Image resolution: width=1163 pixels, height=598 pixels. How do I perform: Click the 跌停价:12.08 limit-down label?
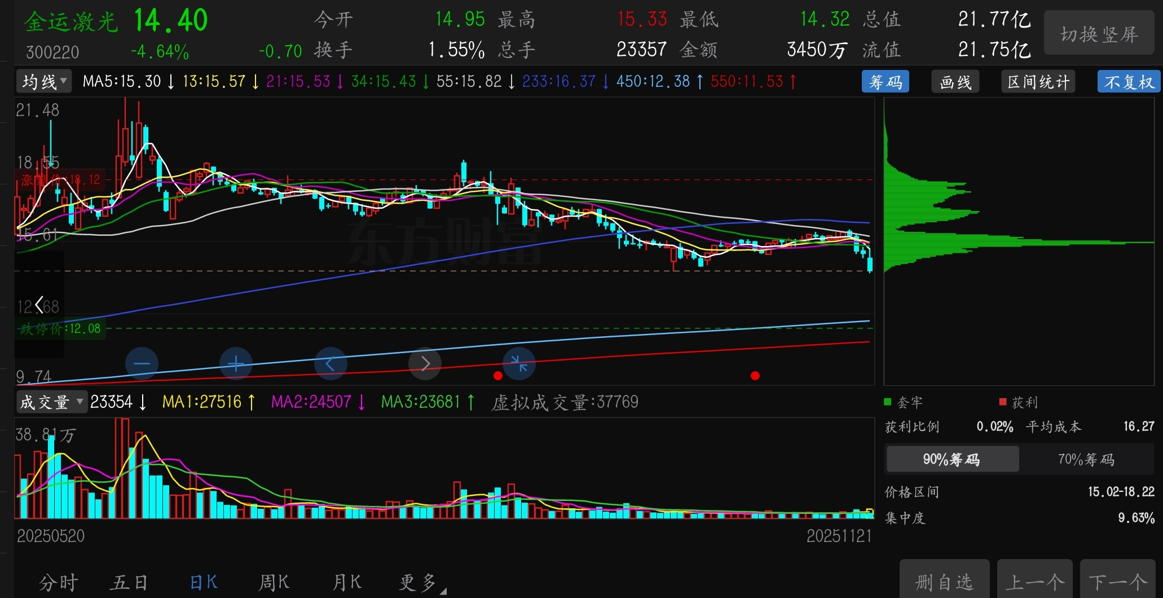point(60,329)
